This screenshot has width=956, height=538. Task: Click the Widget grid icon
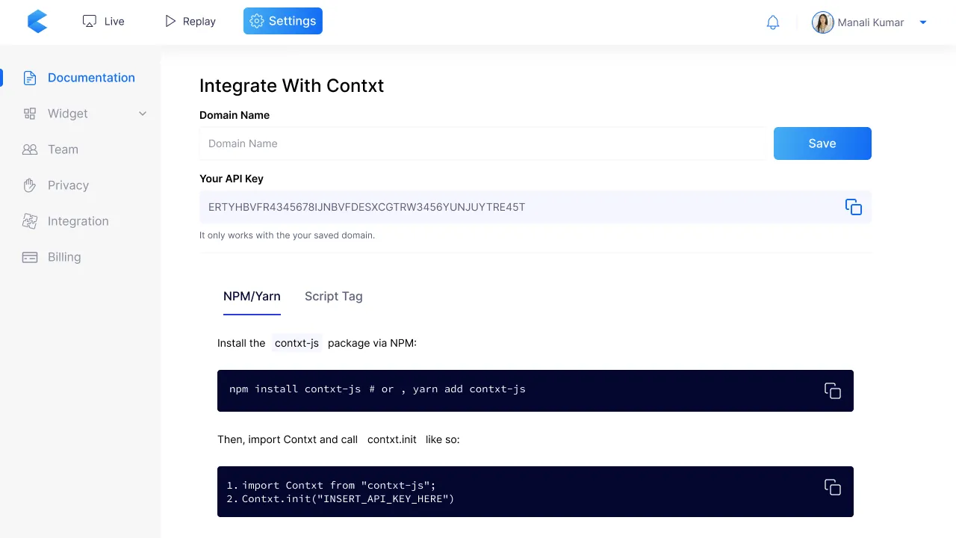tap(30, 114)
